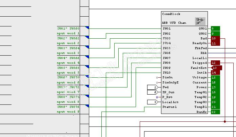
Task: Select the RunHr output pin label
Action: tap(202, 112)
